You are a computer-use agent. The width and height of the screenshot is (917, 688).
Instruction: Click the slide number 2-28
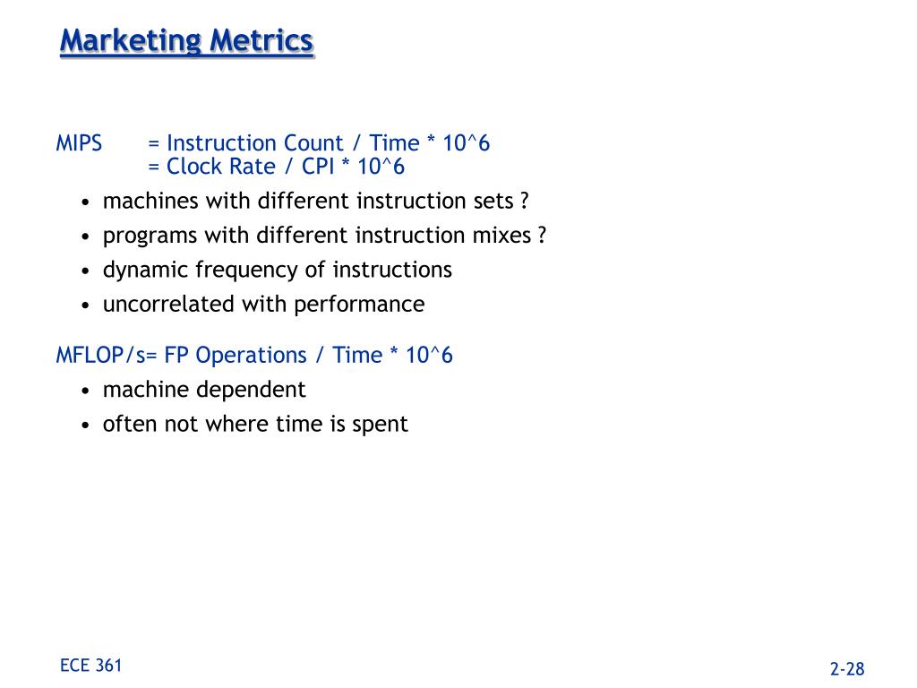(x=847, y=669)
